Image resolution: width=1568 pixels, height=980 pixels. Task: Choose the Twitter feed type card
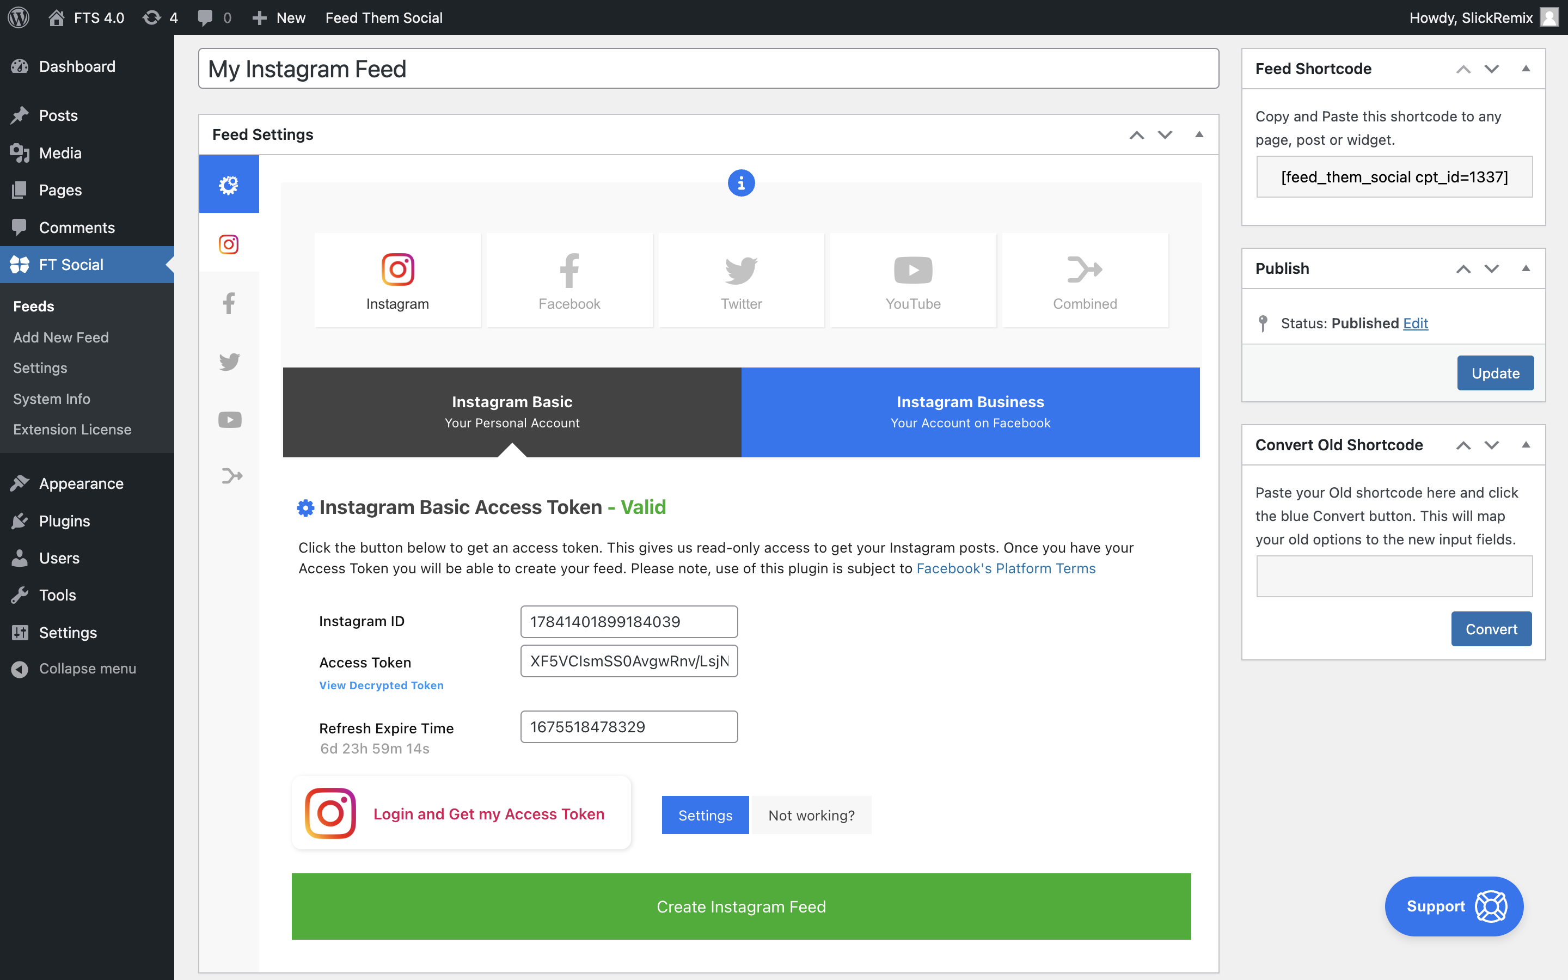pyautogui.click(x=741, y=280)
